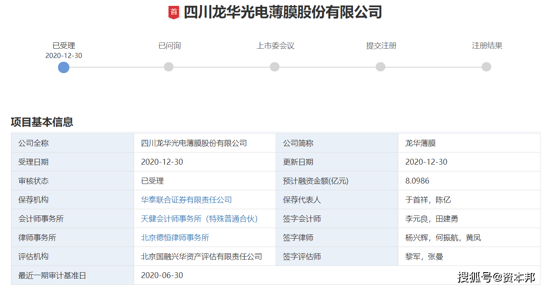Select the 提交注册 timeline step dot

point(380,67)
